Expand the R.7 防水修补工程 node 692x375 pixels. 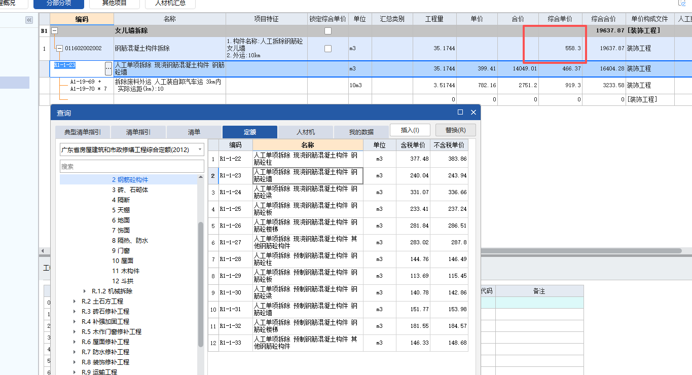[x=75, y=352]
